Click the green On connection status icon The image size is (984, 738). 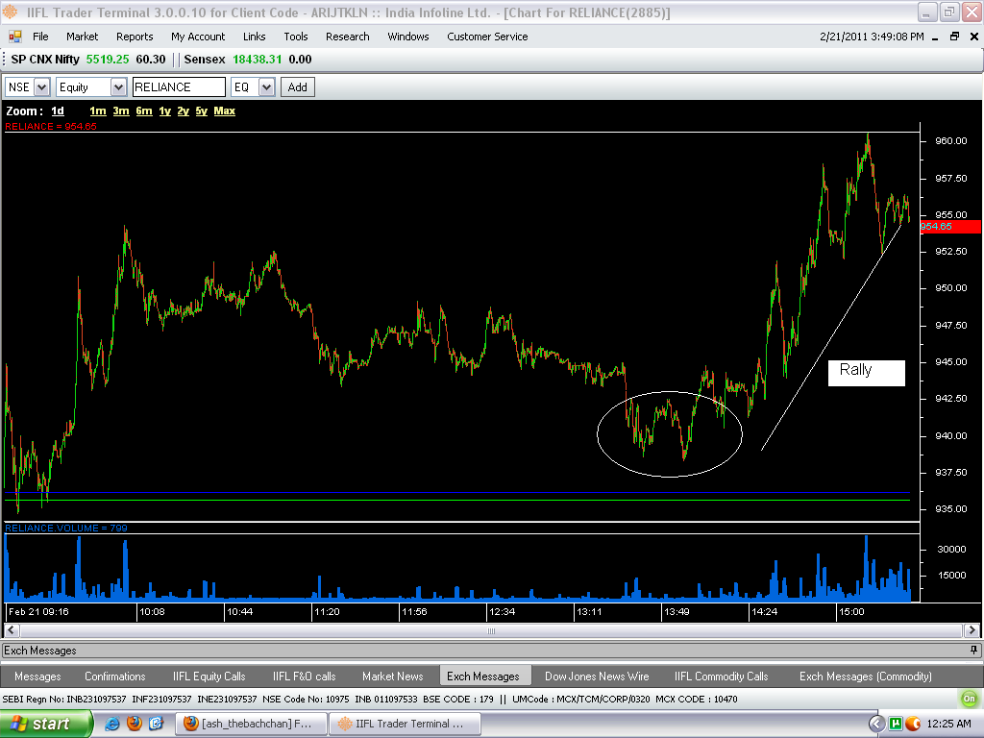click(969, 699)
